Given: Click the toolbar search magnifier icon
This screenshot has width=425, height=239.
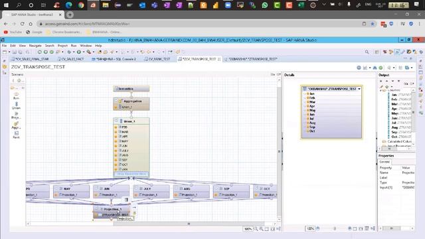Looking at the screenshot, I should [x=367, y=52].
